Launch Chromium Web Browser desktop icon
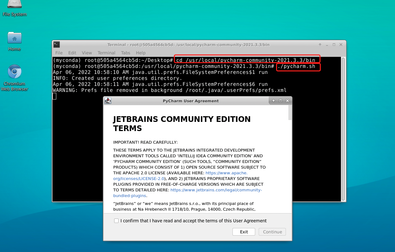The width and height of the screenshot is (395, 252). point(15,78)
